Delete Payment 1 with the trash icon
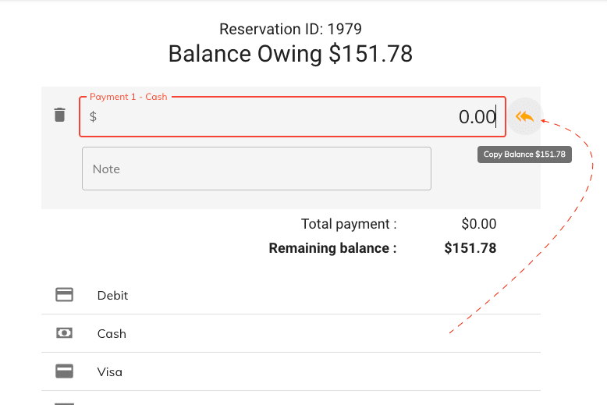 coord(59,115)
